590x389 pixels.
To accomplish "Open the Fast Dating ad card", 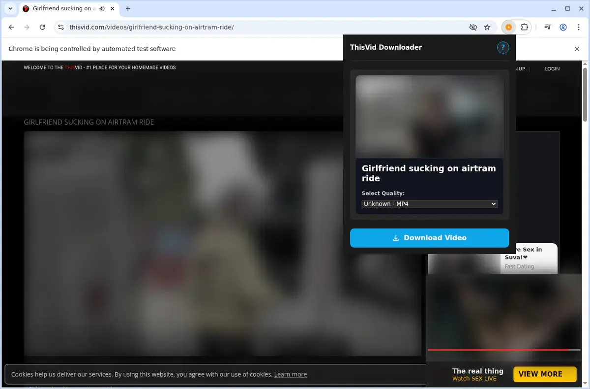I will pyautogui.click(x=493, y=259).
